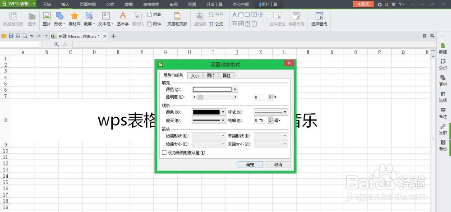Open the 数据 ribbon tab

pyautogui.click(x=129, y=5)
